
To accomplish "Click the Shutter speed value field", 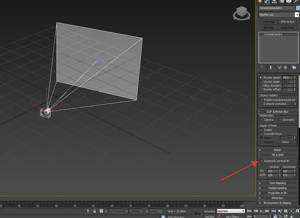I will pos(288,77).
